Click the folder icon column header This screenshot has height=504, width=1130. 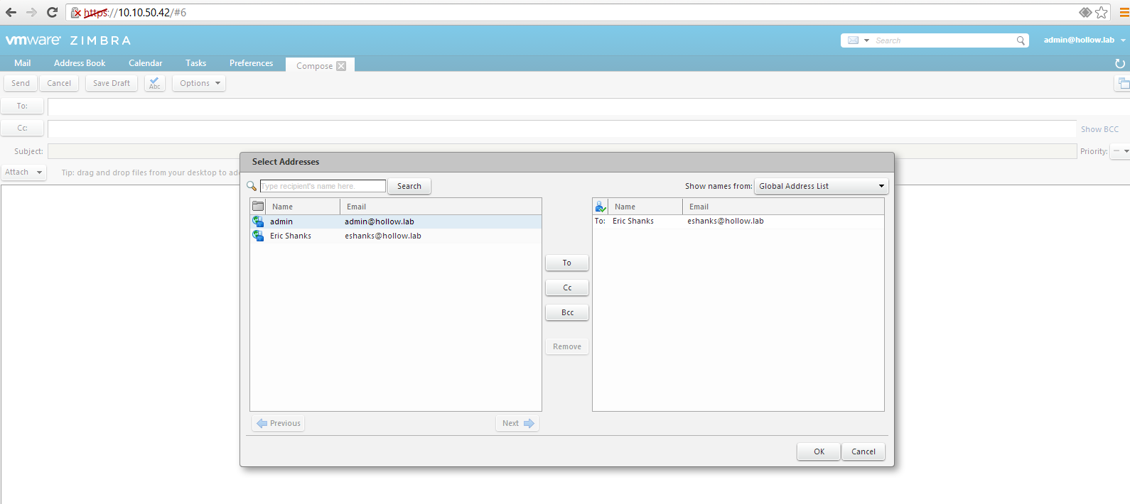258,207
